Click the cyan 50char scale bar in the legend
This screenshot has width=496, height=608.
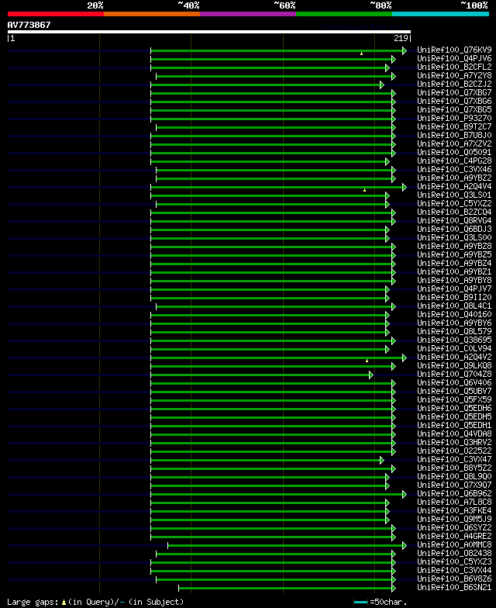pyautogui.click(x=361, y=603)
